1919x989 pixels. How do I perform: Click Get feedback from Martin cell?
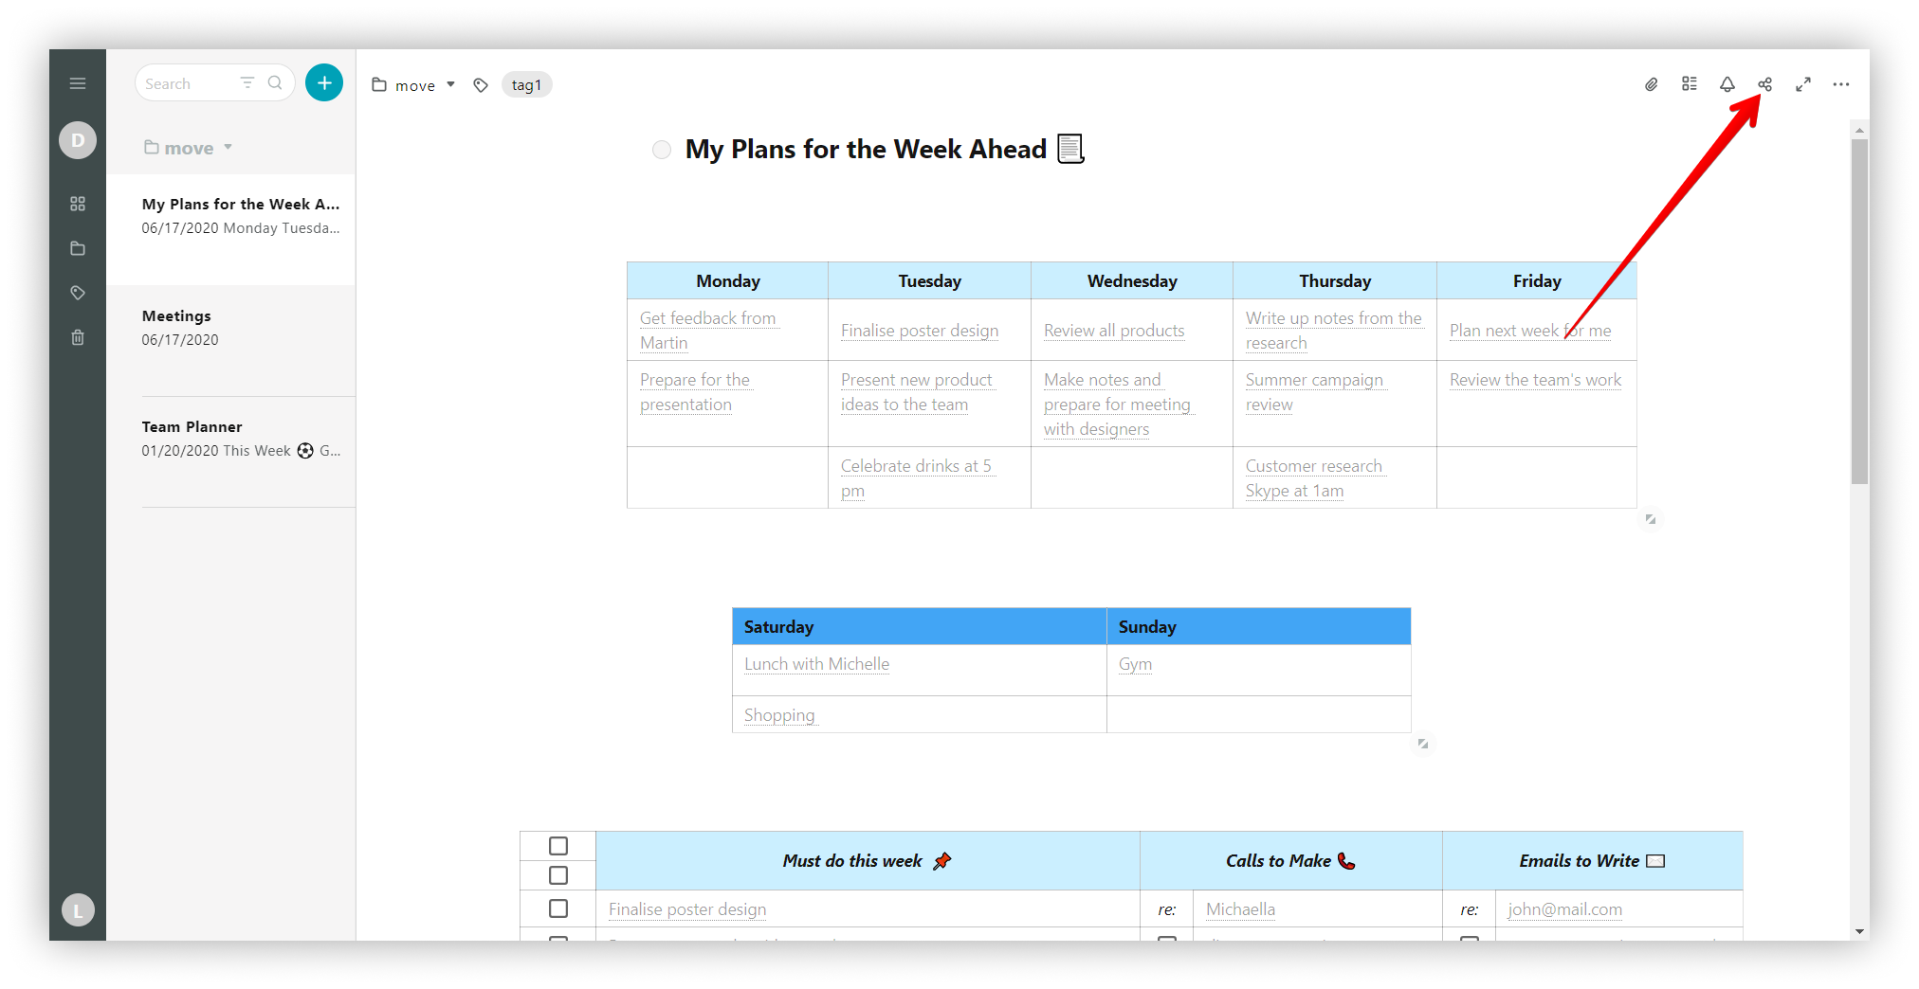[727, 331]
